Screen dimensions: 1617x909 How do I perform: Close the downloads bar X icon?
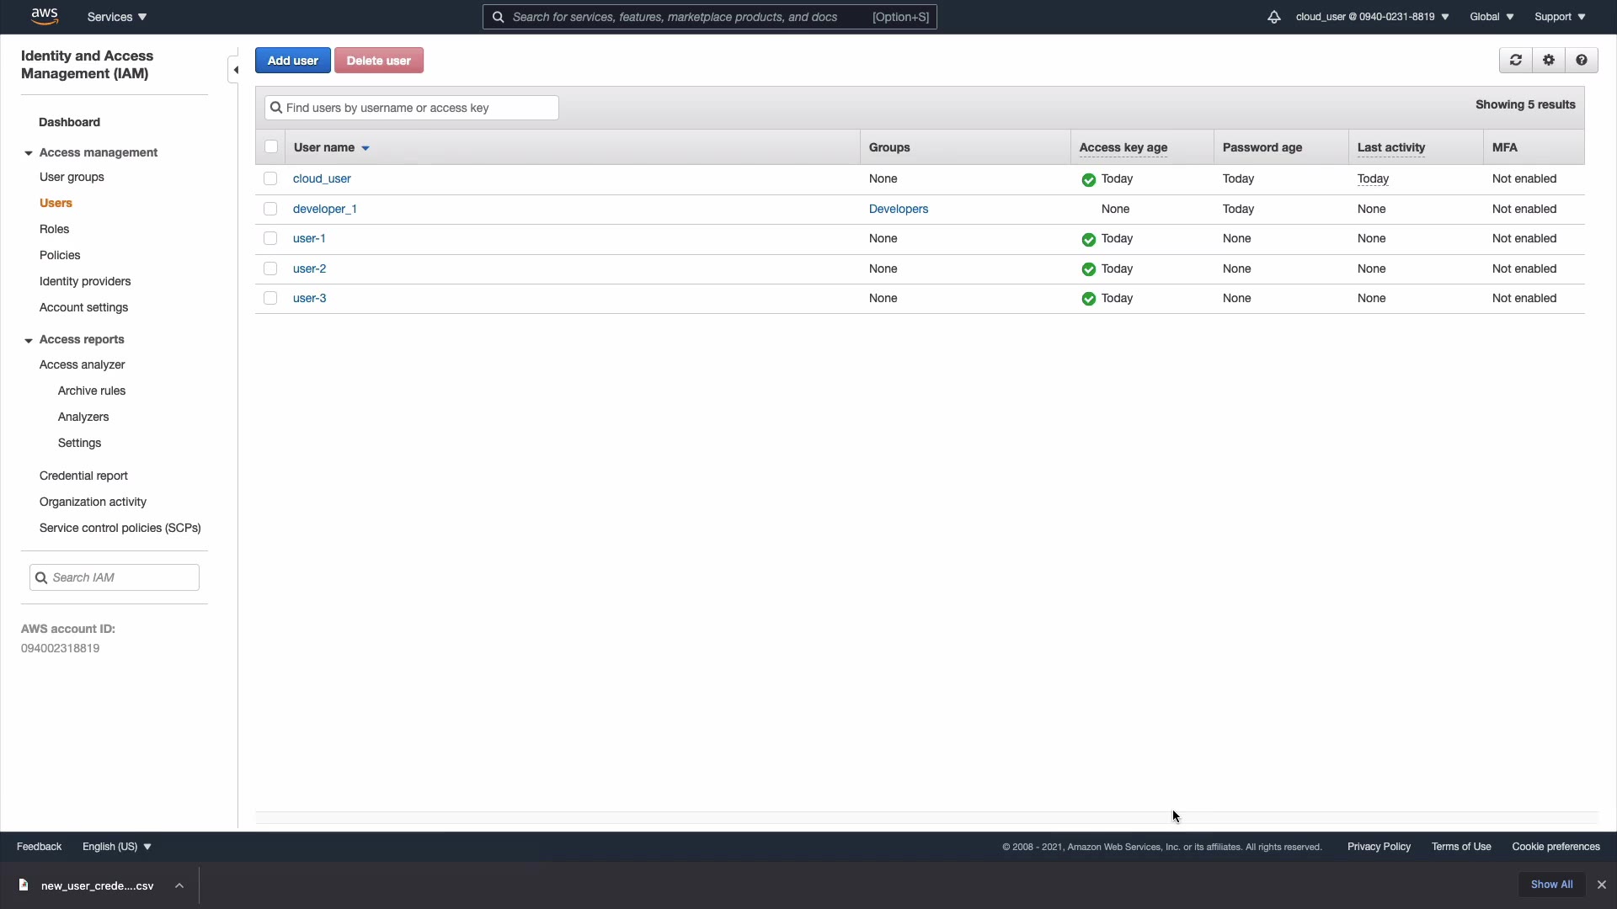click(1601, 885)
